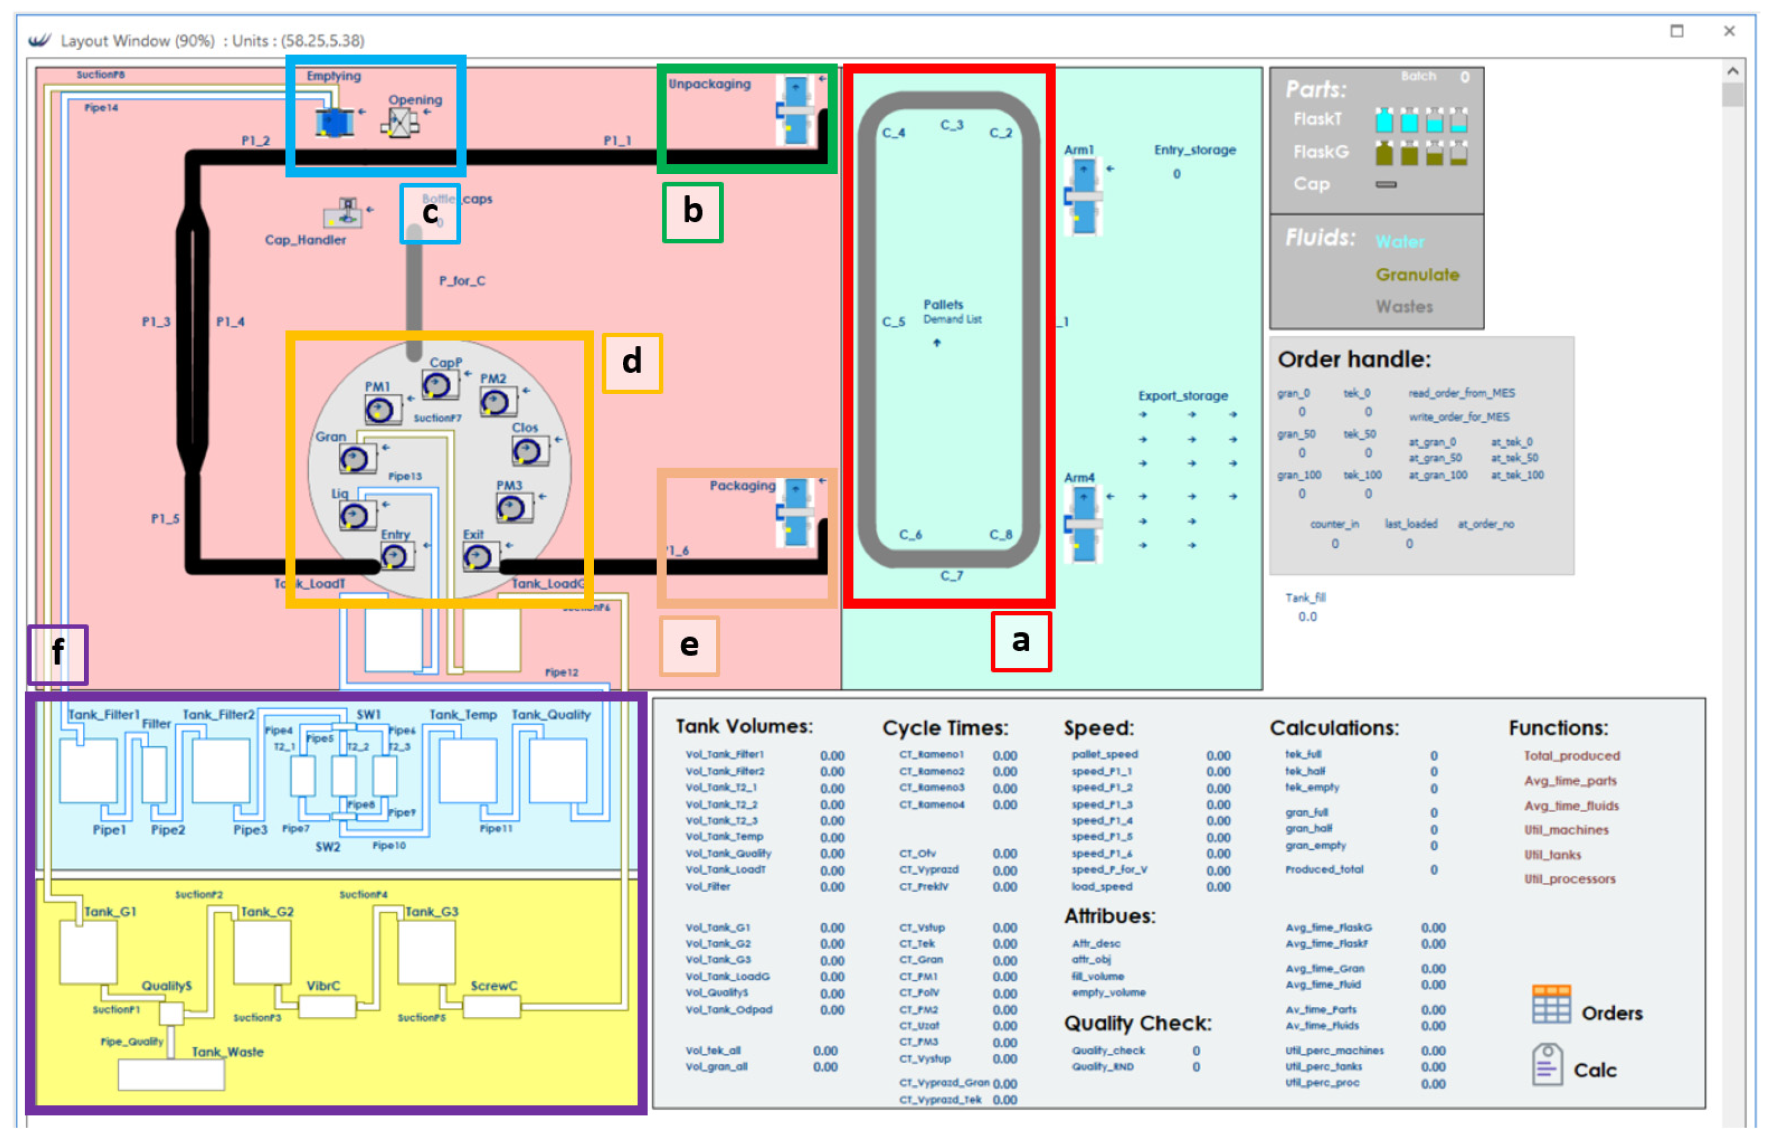Select the Opening machine icon
The image size is (1769, 1141).
[x=400, y=123]
